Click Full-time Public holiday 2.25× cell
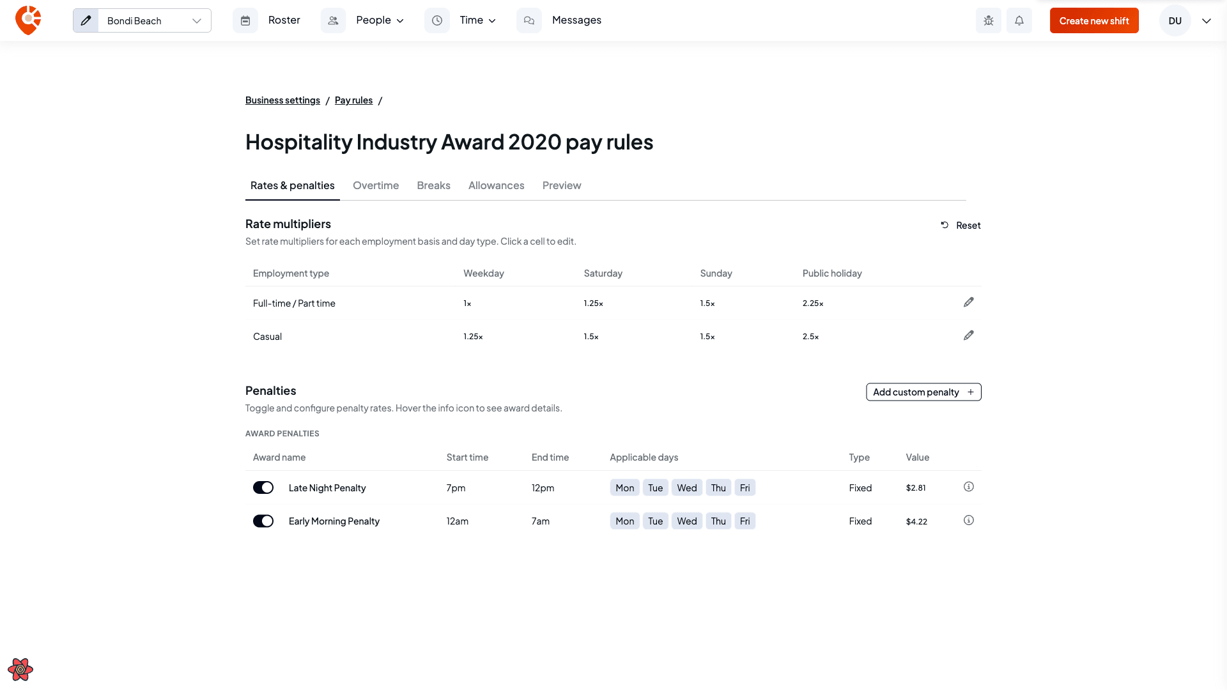 813,303
